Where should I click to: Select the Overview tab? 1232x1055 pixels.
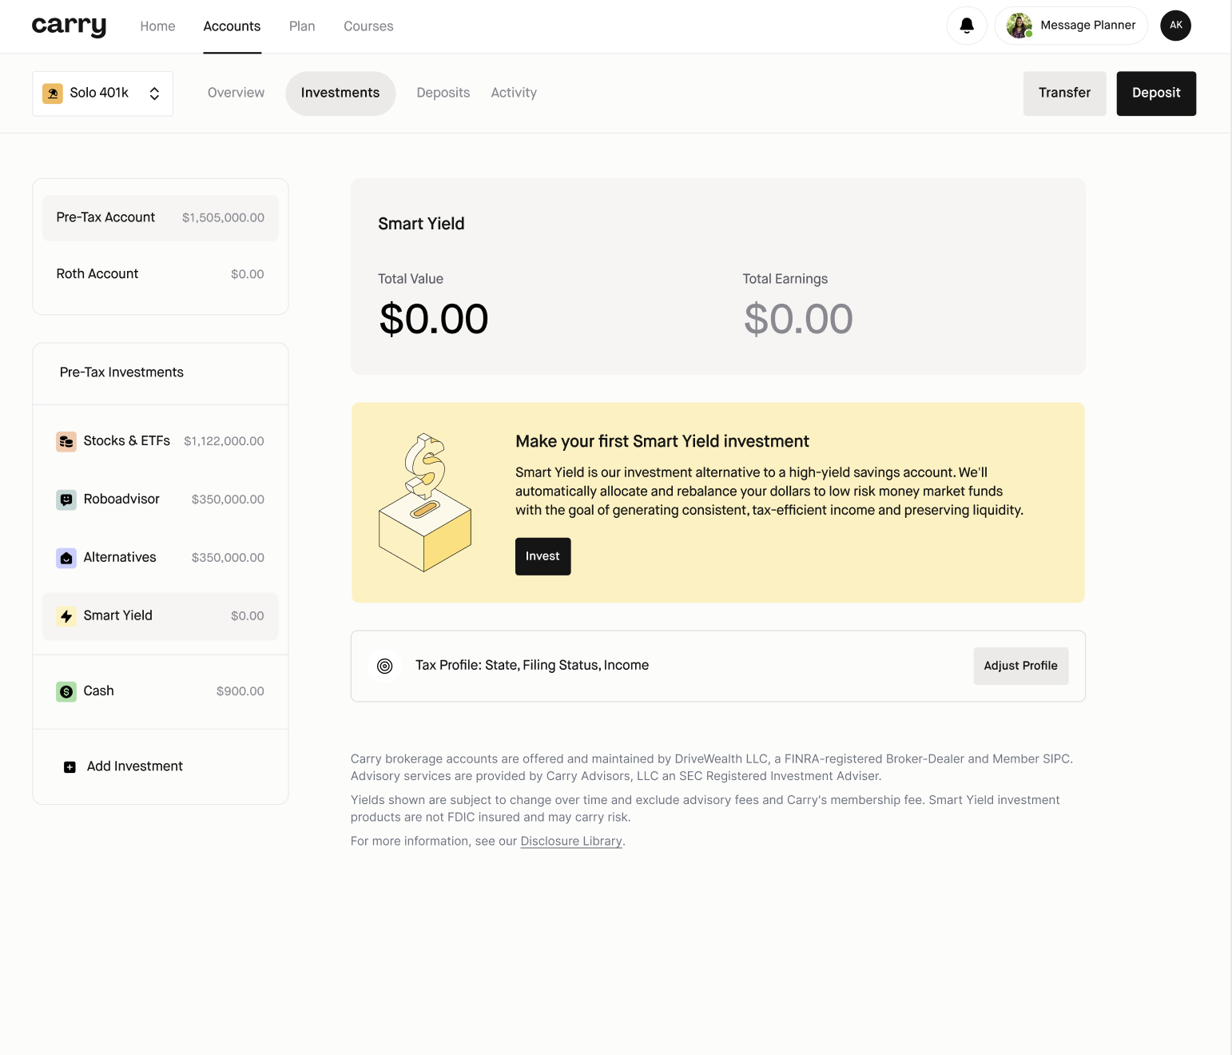coord(236,93)
